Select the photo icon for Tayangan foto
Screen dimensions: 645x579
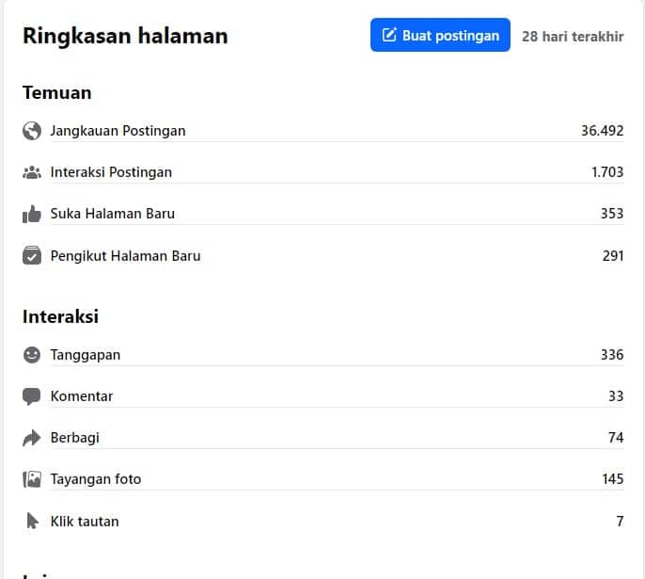pos(32,479)
